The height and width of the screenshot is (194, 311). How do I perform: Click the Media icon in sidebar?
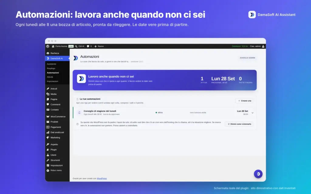point(48,94)
